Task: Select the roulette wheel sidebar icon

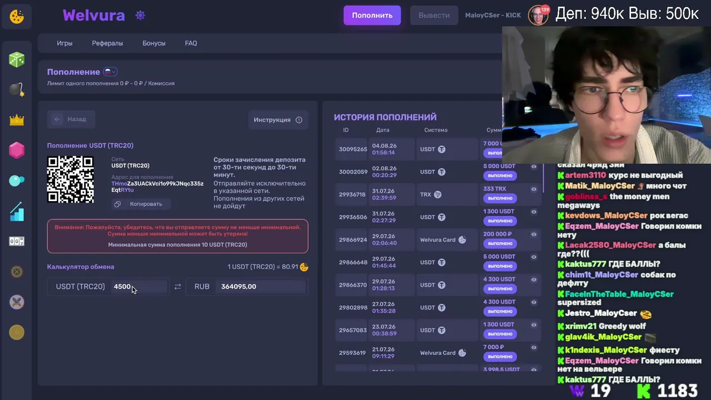Action: coord(17,272)
